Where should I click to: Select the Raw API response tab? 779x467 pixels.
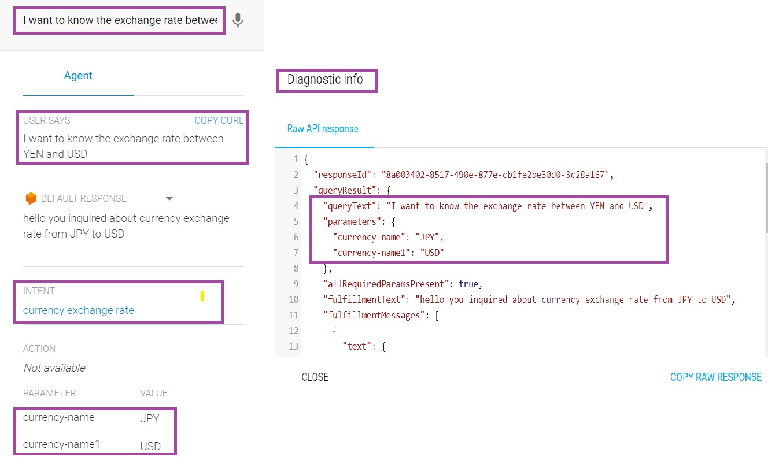point(323,129)
